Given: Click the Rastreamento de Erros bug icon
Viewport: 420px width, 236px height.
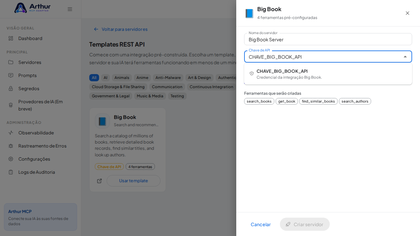Looking at the screenshot, I should [11, 146].
